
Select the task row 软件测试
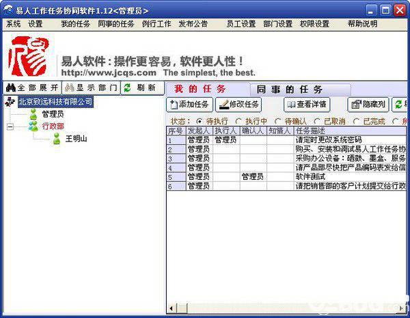point(286,177)
